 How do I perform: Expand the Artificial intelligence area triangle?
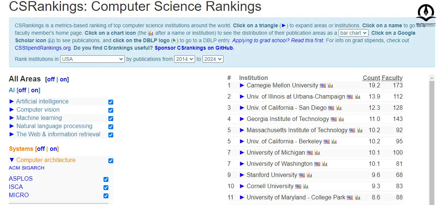[12, 101]
